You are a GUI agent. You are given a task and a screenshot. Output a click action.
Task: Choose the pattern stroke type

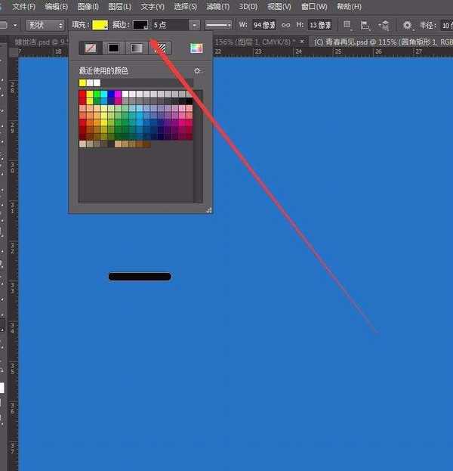[x=160, y=48]
